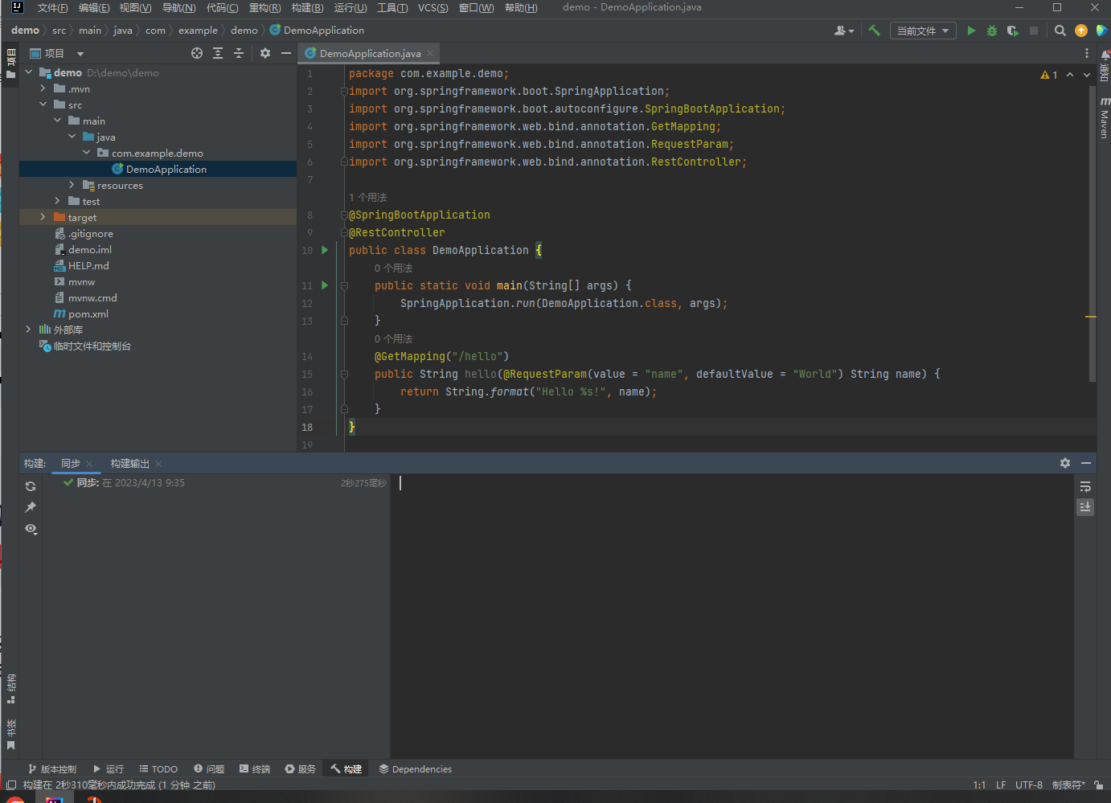Click the green Run button in toolbar
This screenshot has height=803, width=1111.
pos(971,31)
